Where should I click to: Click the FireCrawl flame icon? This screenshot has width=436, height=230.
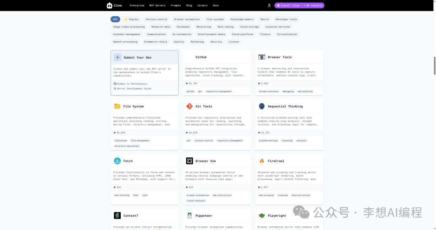262,161
